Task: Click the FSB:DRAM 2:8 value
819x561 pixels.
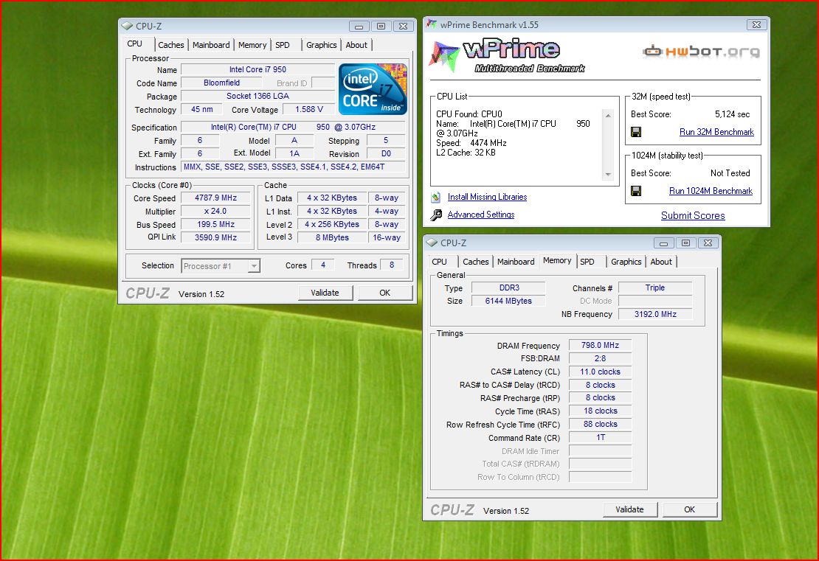Action: point(600,358)
